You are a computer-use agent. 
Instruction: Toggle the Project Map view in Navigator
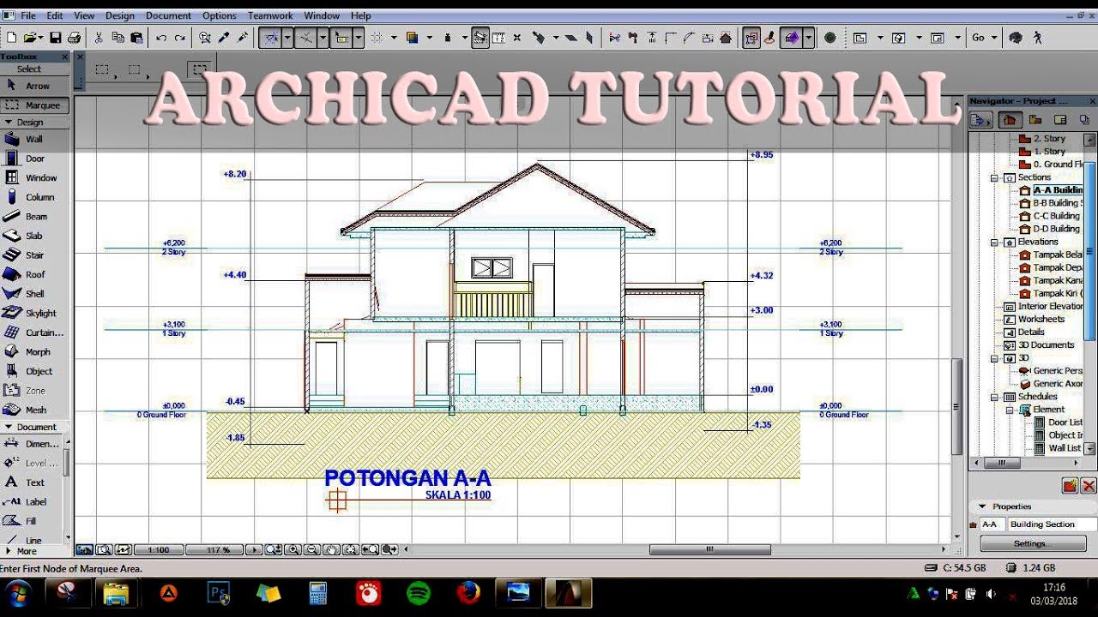coord(1010,120)
